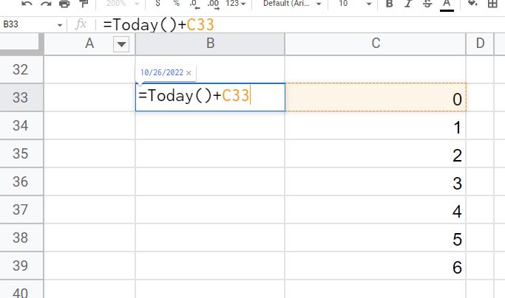
Task: Click cell C36 with value 3
Action: 376,181
